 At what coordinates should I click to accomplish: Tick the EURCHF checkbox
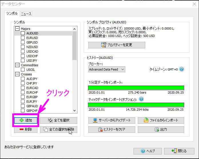pyautogui.click(x=23, y=92)
